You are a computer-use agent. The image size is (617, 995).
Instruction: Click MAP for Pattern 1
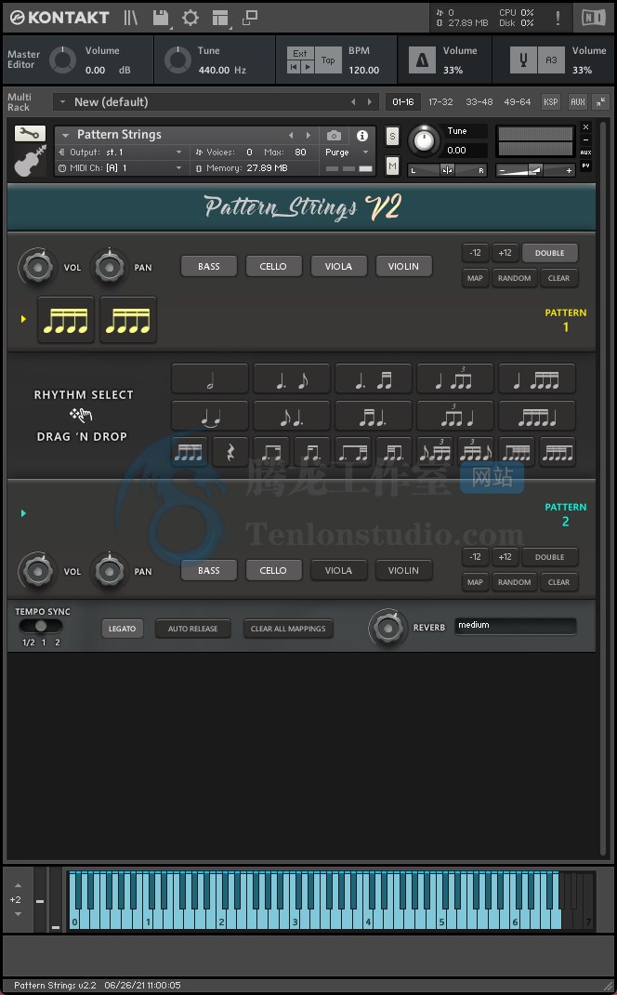click(475, 278)
